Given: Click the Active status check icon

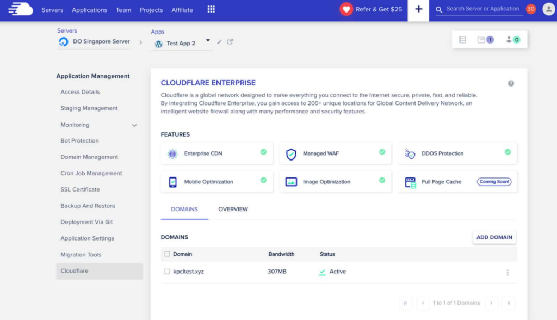Looking at the screenshot, I should click(322, 272).
